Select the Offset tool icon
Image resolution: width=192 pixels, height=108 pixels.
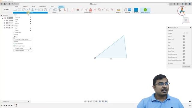pyautogui.click(x=55, y=10)
